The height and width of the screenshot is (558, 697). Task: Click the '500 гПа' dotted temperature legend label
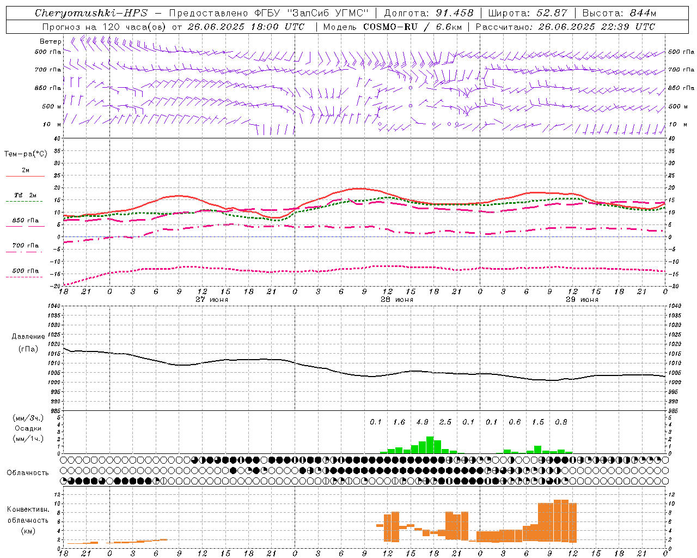coord(26,271)
